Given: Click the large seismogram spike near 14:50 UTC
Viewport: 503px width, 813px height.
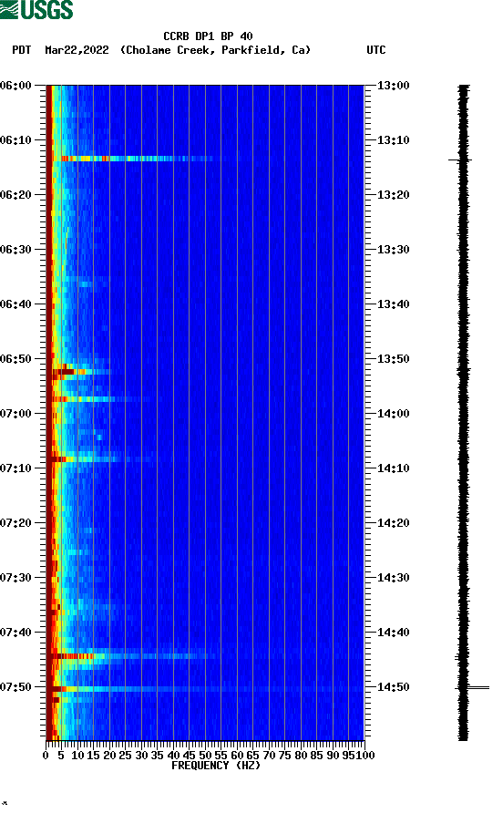Looking at the screenshot, I should tap(472, 688).
